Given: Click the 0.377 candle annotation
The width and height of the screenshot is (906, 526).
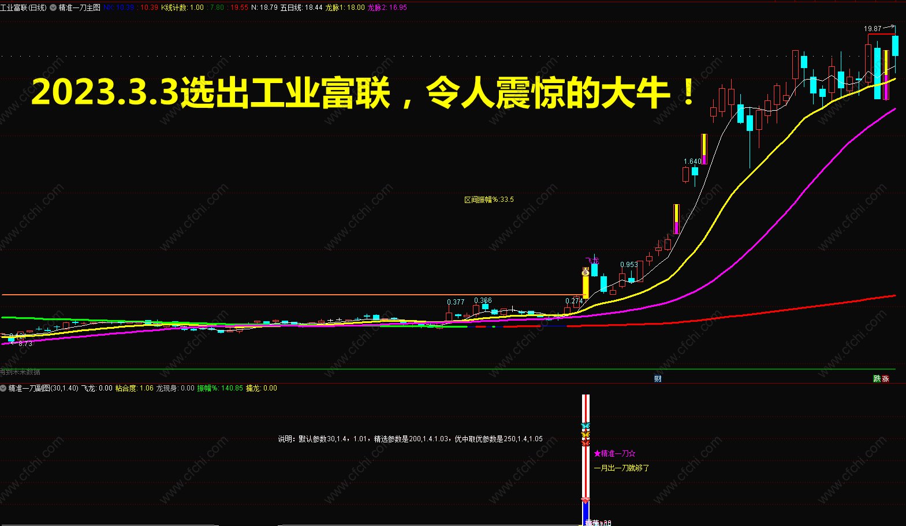Looking at the screenshot, I should (x=456, y=302).
